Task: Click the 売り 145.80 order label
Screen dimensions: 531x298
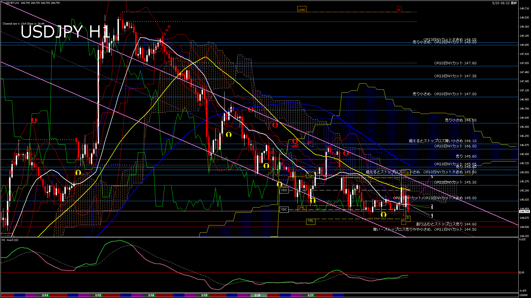Action: tap(466, 156)
